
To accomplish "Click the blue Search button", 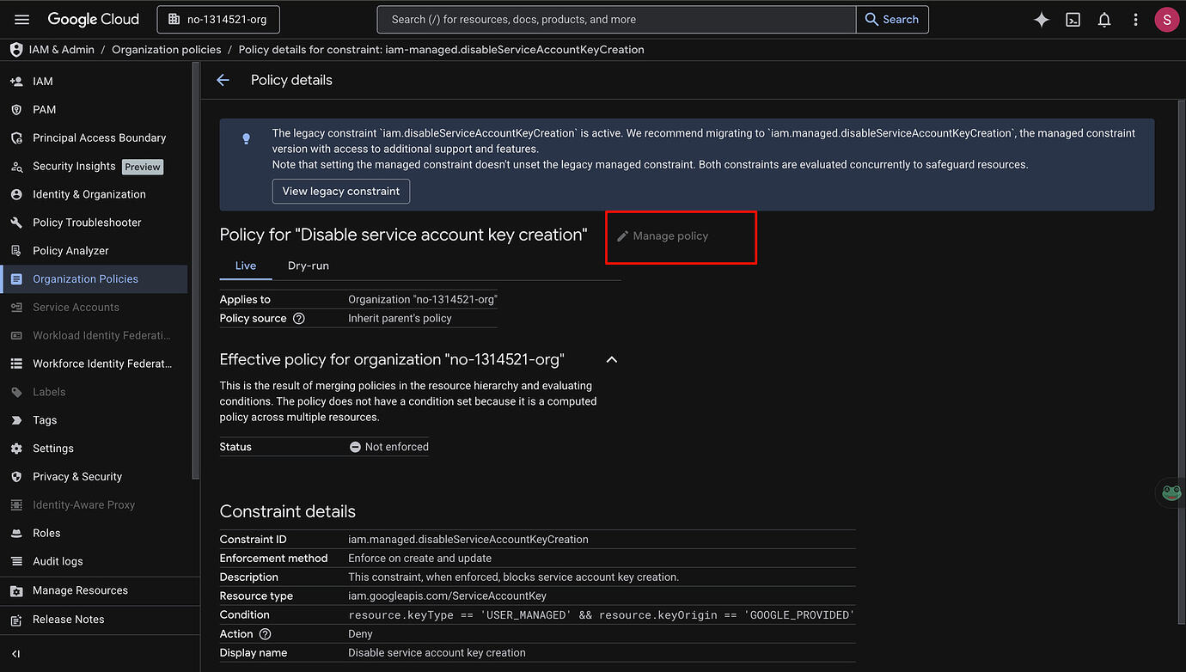I will point(892,19).
